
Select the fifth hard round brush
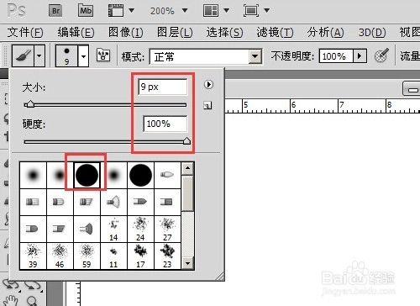pos(140,175)
